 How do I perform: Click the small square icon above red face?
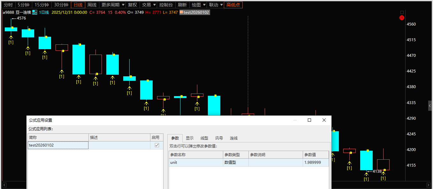pos(402,12)
